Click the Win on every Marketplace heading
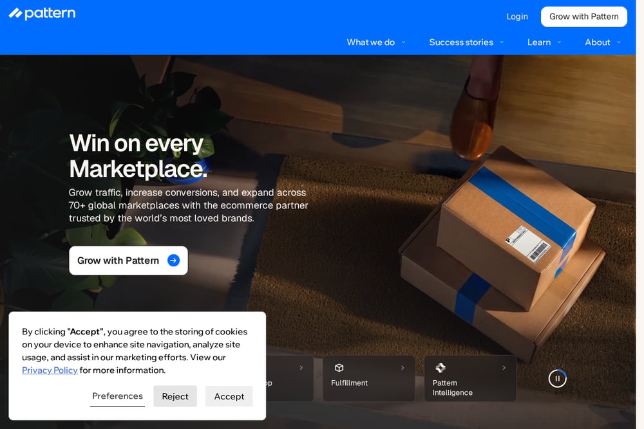Screen dimensions: 644x429 138,156
